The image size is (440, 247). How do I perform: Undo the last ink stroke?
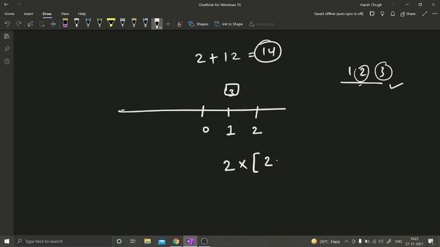coord(8,24)
